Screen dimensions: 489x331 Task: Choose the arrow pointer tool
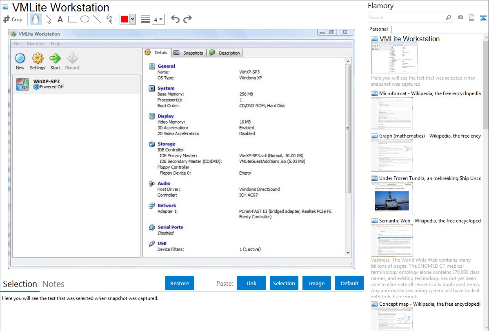[48, 19]
